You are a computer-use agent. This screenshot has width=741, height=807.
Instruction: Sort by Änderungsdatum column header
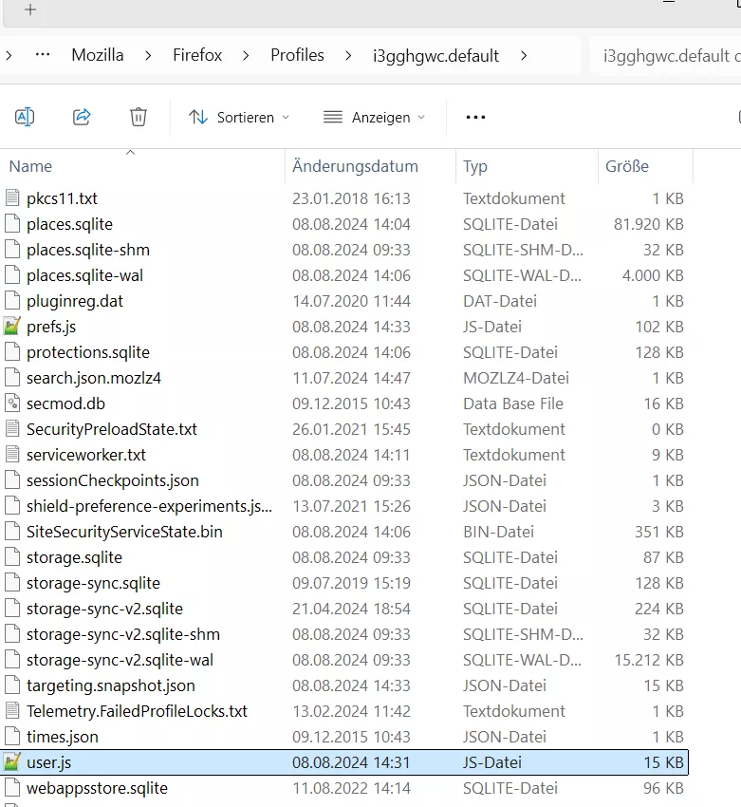355,166
